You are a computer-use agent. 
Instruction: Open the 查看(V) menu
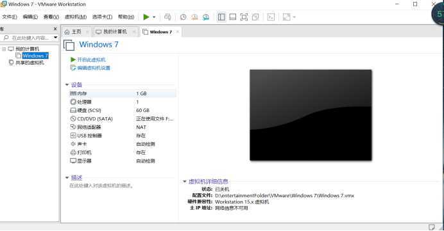pyautogui.click(x=51, y=17)
